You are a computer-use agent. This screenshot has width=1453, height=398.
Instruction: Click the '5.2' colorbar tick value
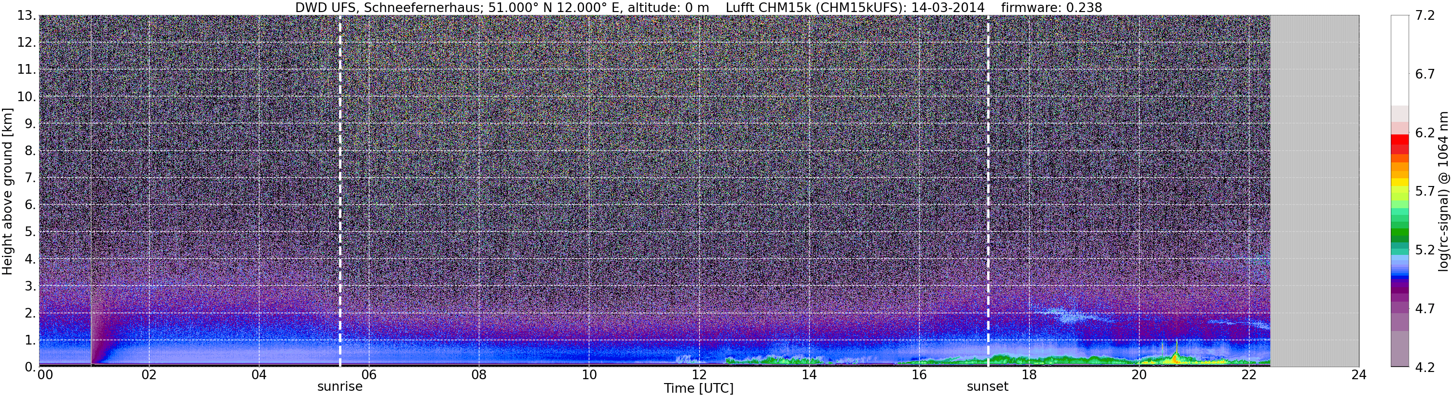1425,250
